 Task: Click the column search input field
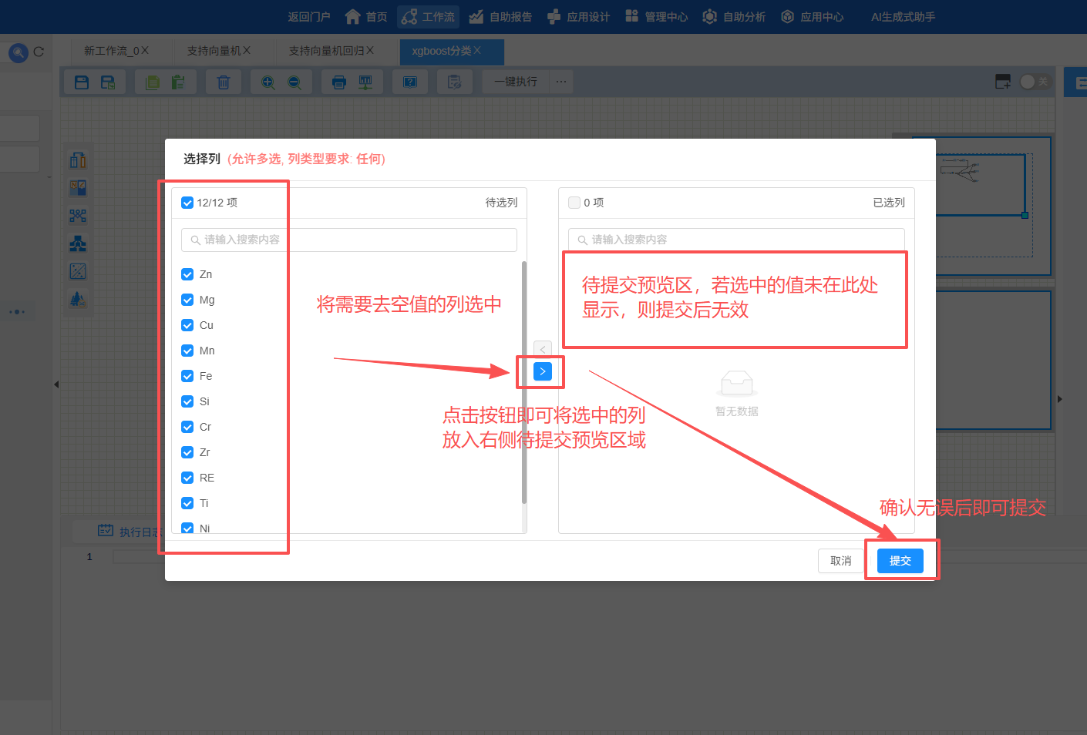click(x=347, y=240)
